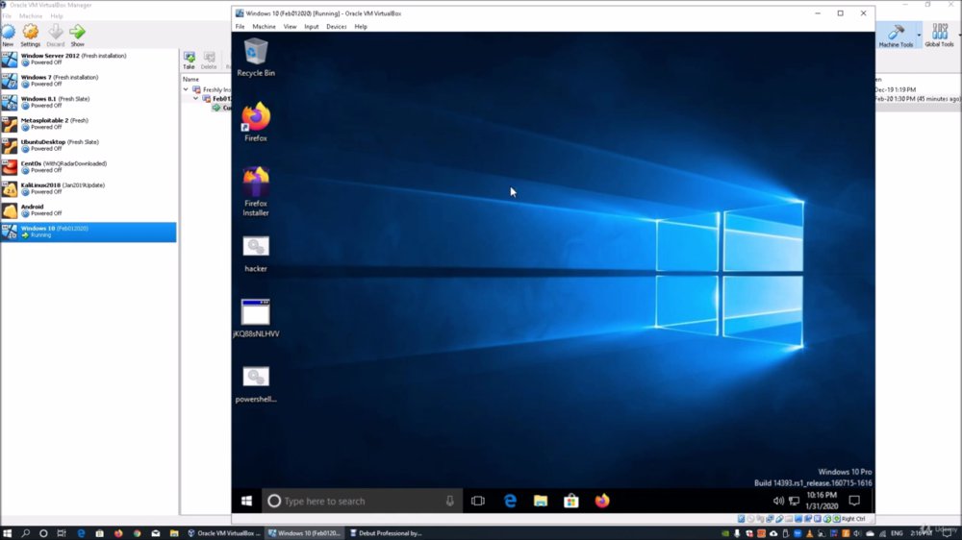Click Global Tools button
Image resolution: width=962 pixels, height=540 pixels.
(939, 35)
